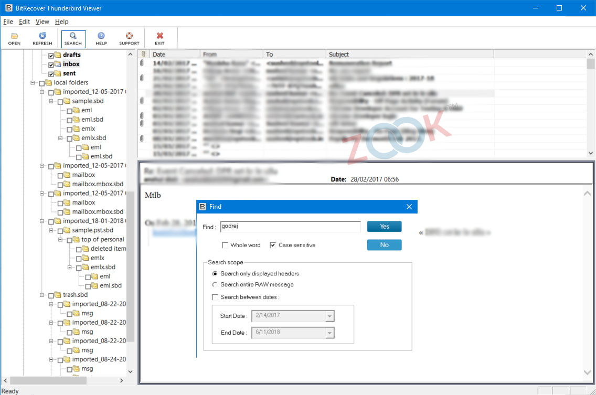Open the Edit menu
This screenshot has width=596, height=395.
(24, 22)
